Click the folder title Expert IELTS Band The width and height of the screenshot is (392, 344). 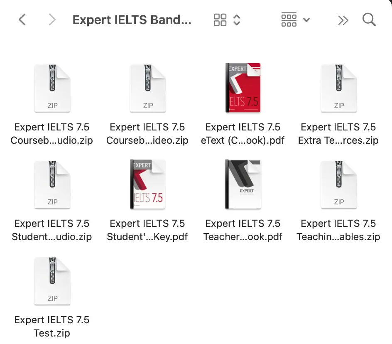[132, 20]
